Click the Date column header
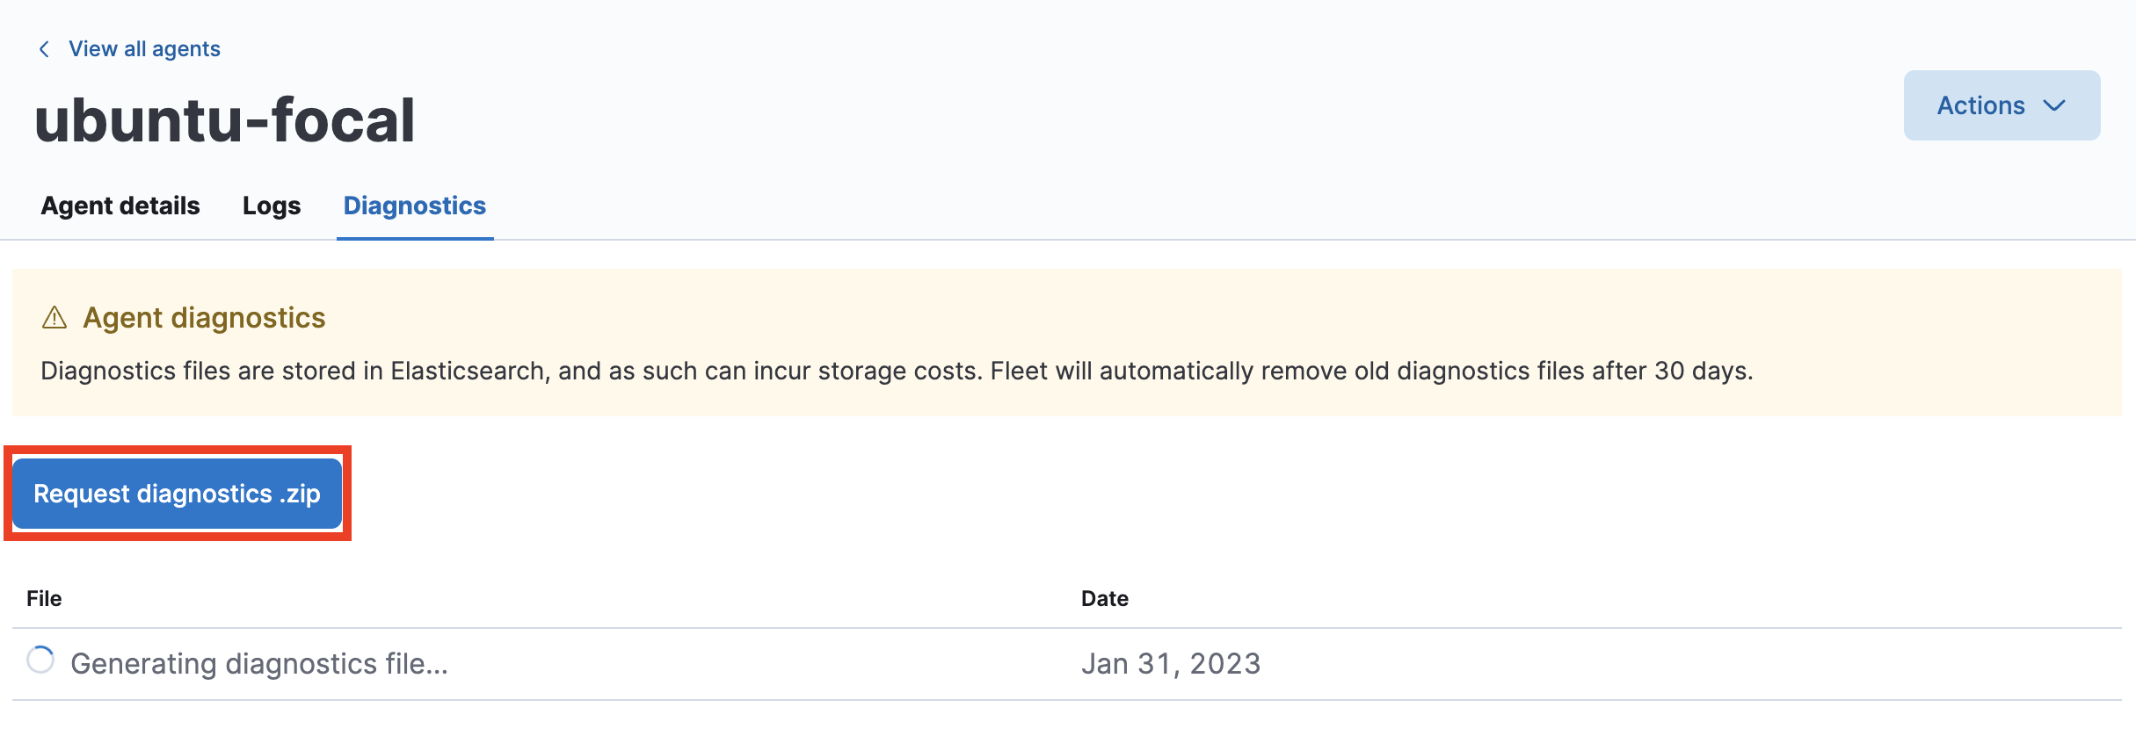 [x=1104, y=598]
